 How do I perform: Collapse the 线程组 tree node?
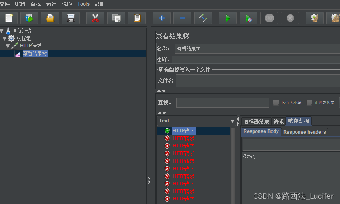point(5,38)
